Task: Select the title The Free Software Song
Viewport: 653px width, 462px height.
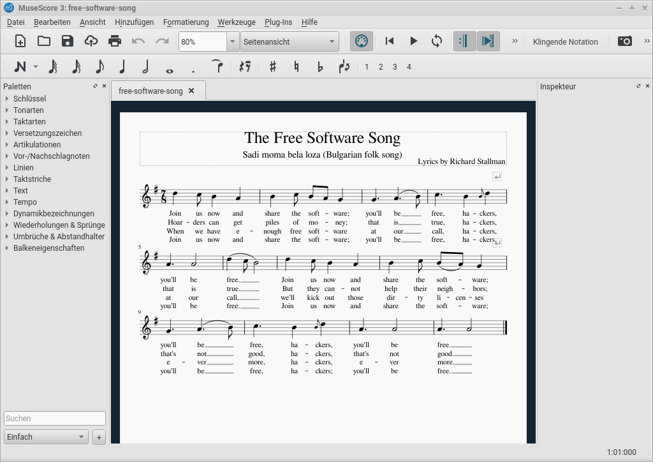Action: [x=322, y=138]
